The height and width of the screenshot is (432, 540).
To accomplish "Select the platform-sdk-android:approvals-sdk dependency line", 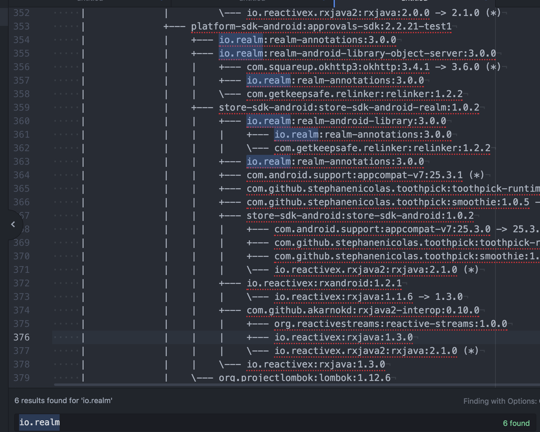I will [x=320, y=26].
